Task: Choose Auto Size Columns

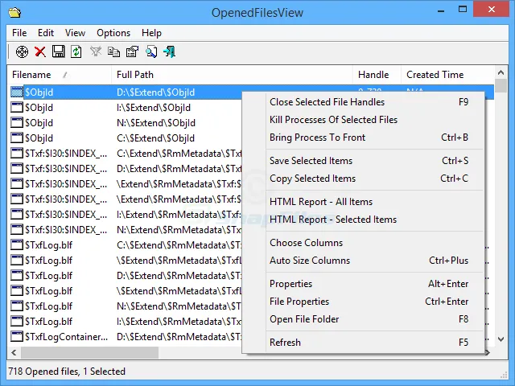Action: [x=375, y=261]
